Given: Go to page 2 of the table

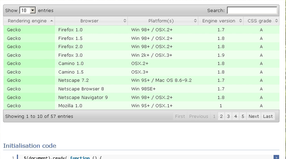Looking at the screenshot, I should (x=221, y=116).
